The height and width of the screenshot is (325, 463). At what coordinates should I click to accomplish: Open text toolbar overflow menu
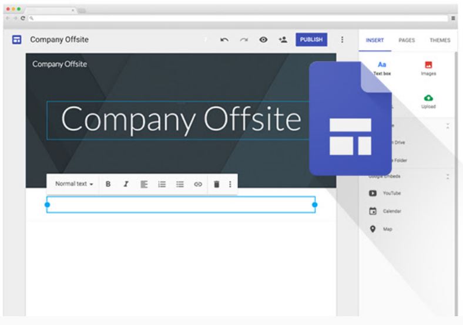pyautogui.click(x=230, y=184)
